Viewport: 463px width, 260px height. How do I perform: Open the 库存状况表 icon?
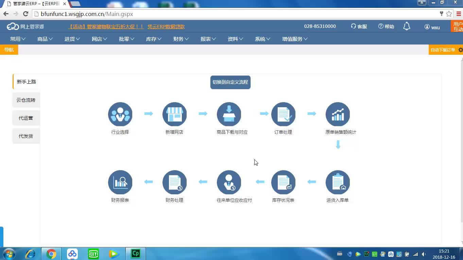pyautogui.click(x=283, y=182)
